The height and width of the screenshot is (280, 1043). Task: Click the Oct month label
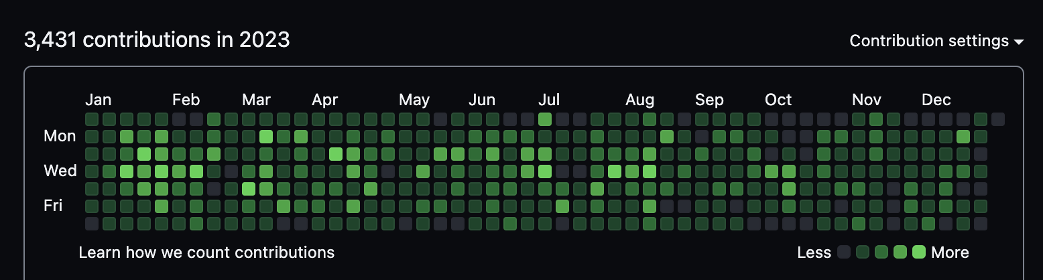(778, 100)
